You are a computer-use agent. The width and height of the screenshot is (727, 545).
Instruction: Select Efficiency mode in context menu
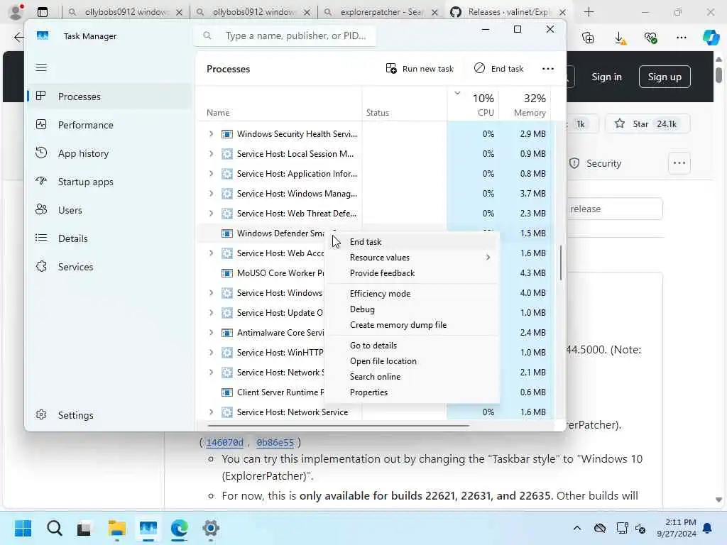coord(412,294)
